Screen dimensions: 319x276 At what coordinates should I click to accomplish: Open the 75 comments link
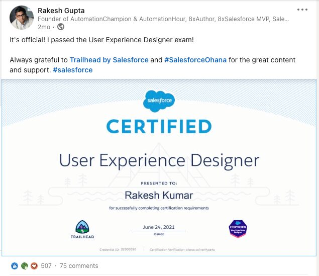pos(79,266)
